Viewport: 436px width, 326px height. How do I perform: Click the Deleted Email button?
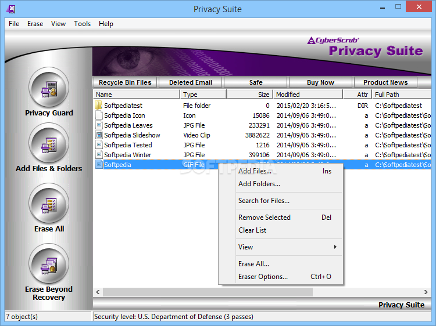point(191,82)
